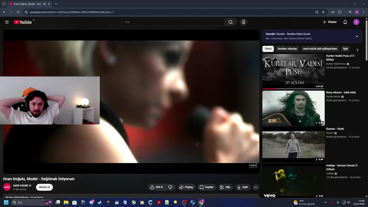Open netd müzik channel name link
368x207 pixels.
pos(20,185)
